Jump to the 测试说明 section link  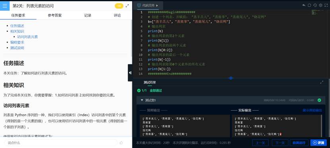tap(17, 48)
